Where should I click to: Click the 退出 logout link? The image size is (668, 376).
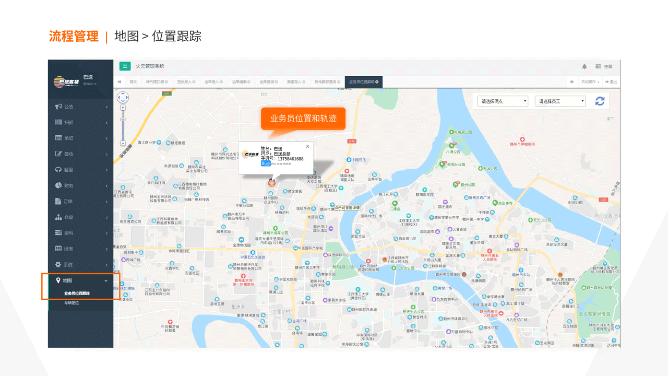pos(611,82)
